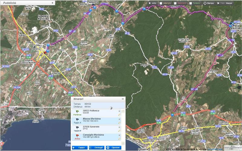Click the 50 speed sign above Valpiana
Screen dimensions: 242x151
[x=214, y=63]
